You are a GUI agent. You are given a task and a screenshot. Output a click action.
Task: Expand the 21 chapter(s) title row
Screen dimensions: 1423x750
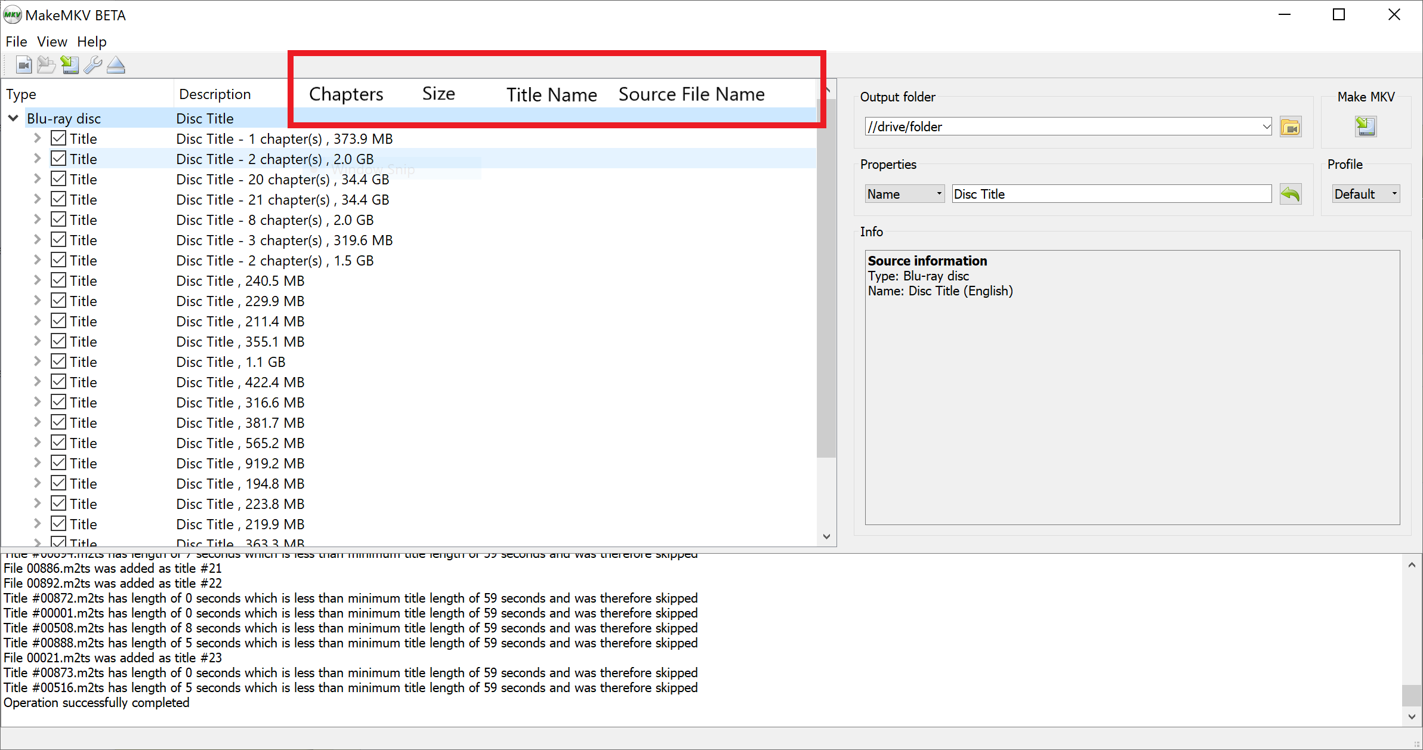tap(37, 199)
